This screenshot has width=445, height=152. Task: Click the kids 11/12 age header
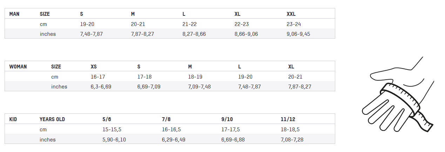288,119
